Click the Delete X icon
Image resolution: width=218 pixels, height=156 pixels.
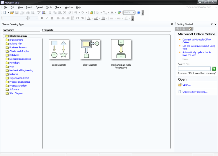65,13
